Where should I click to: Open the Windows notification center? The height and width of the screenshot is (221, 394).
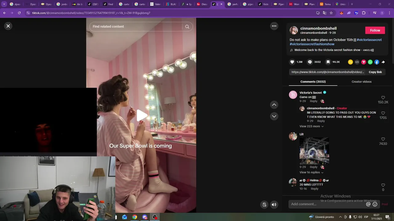(x=388, y=217)
